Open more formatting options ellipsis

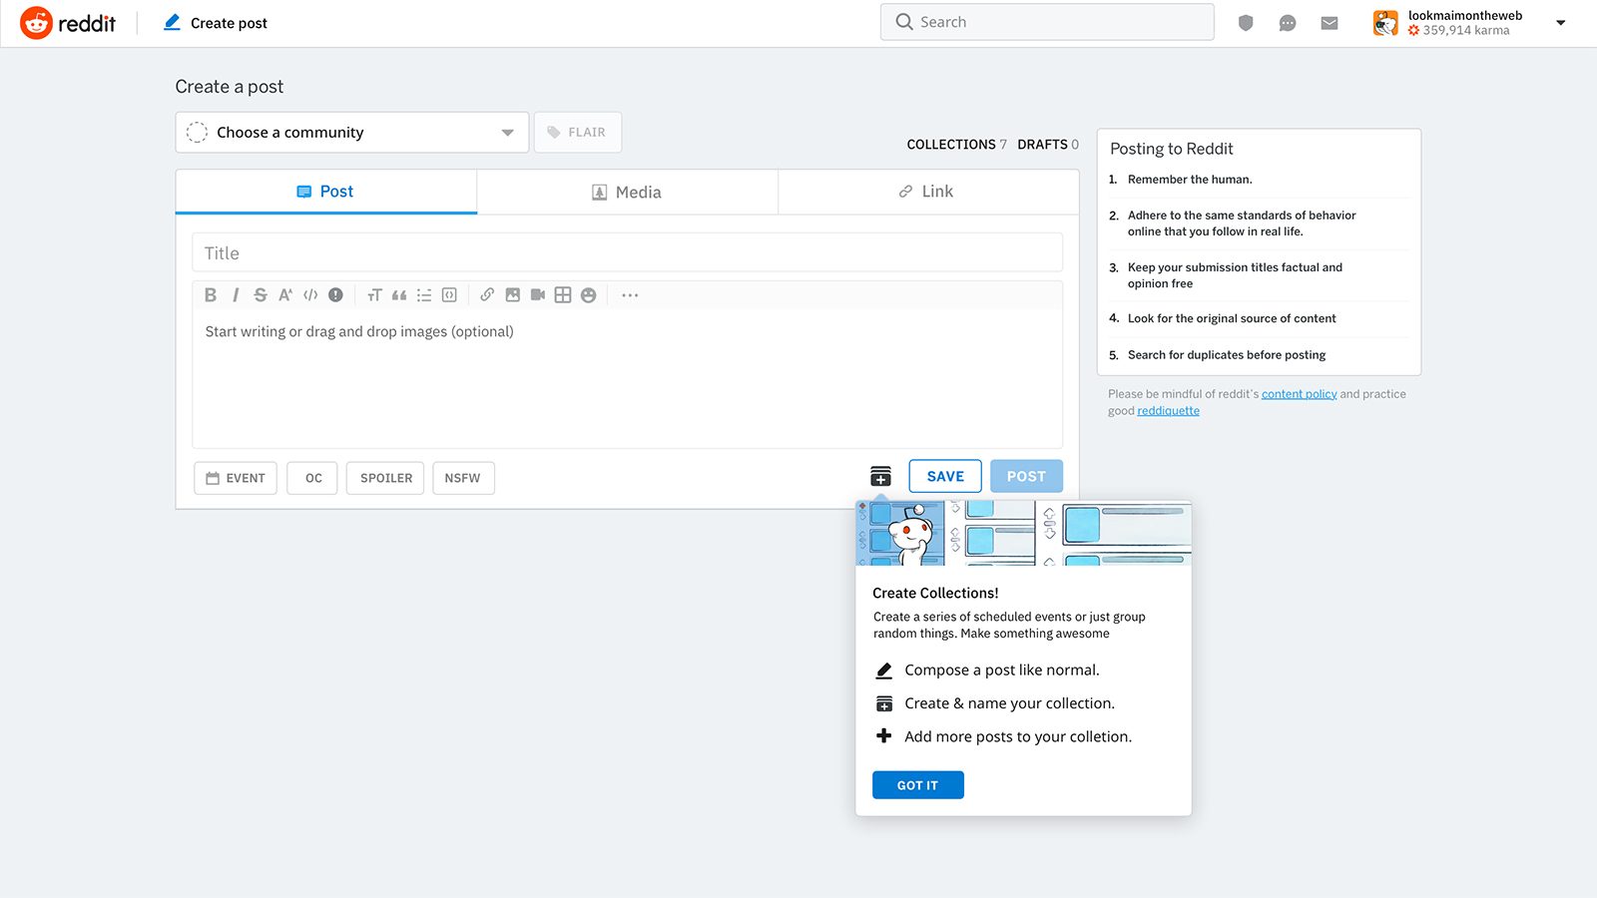point(630,295)
